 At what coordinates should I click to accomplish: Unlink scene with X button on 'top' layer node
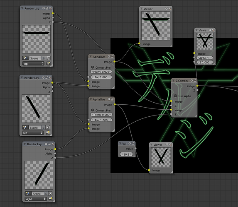click(x=48, y=58)
